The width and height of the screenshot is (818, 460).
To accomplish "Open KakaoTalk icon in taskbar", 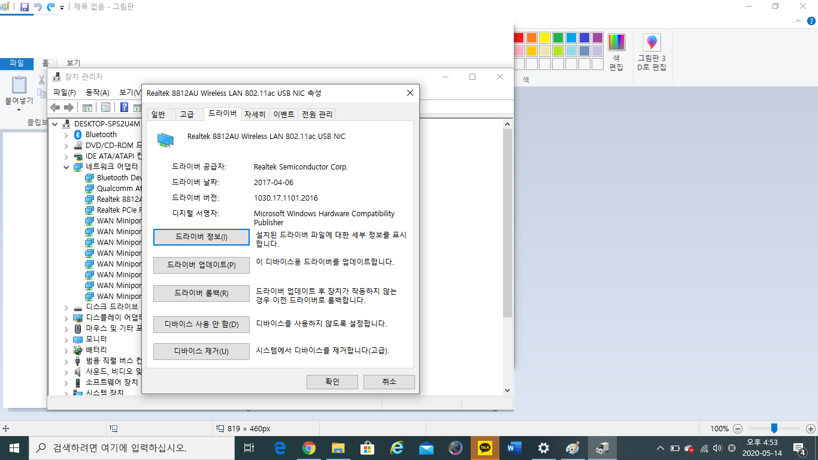I will [485, 448].
